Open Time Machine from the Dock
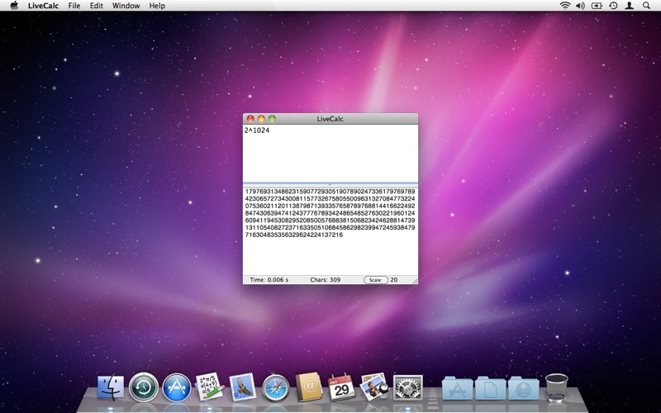661x413 pixels. [143, 387]
